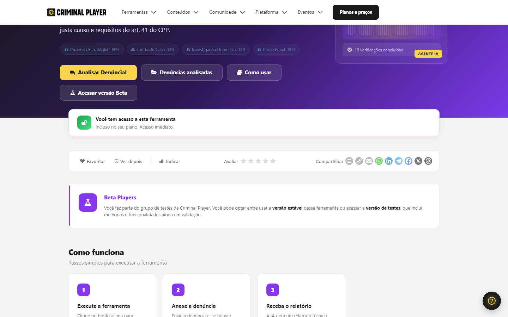Image resolution: width=508 pixels, height=317 pixels.
Task: Rate the tool two stars
Action: (251, 161)
